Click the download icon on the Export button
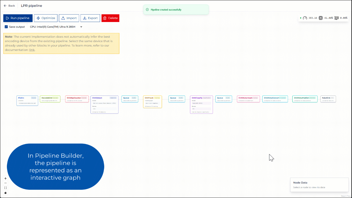Viewport: 352px width, 198px height. (85, 18)
